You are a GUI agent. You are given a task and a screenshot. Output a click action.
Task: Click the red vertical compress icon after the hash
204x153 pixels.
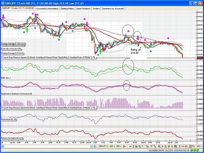click(x=172, y=146)
